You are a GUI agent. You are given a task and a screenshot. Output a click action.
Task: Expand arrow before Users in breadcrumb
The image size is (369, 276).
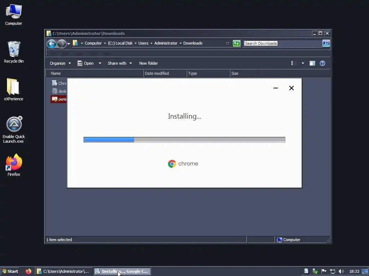point(135,43)
